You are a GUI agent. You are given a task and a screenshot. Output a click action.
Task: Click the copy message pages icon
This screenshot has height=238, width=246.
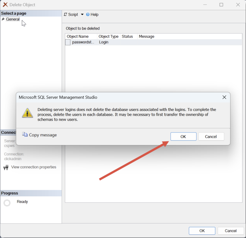[25, 134]
